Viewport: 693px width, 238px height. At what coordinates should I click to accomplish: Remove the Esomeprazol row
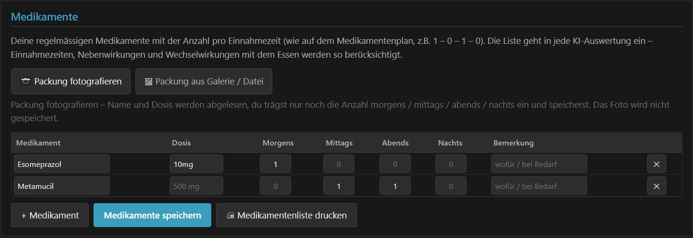pyautogui.click(x=656, y=164)
